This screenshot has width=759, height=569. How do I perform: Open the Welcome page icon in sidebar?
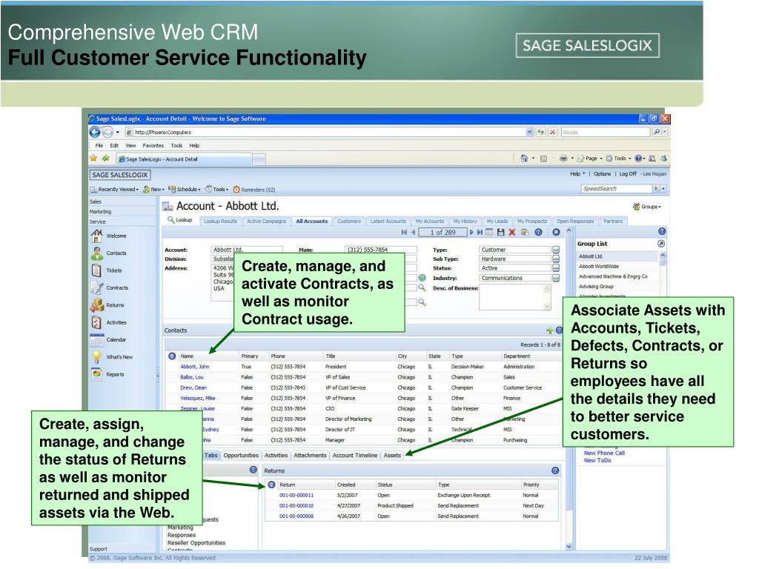(97, 236)
